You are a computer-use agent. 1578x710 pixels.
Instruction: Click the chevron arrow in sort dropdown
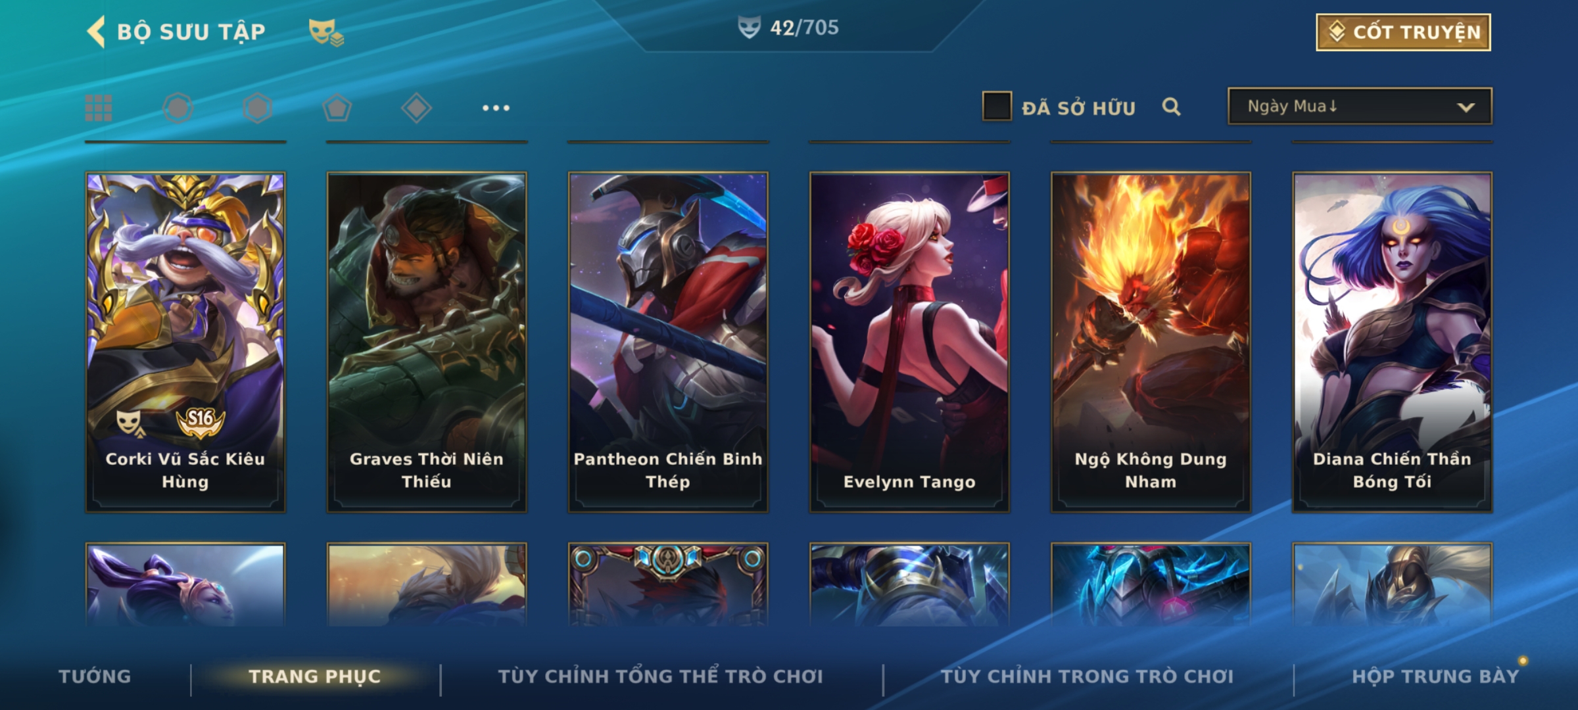click(1466, 107)
